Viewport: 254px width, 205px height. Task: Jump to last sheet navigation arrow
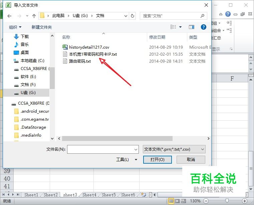click(x=18, y=194)
